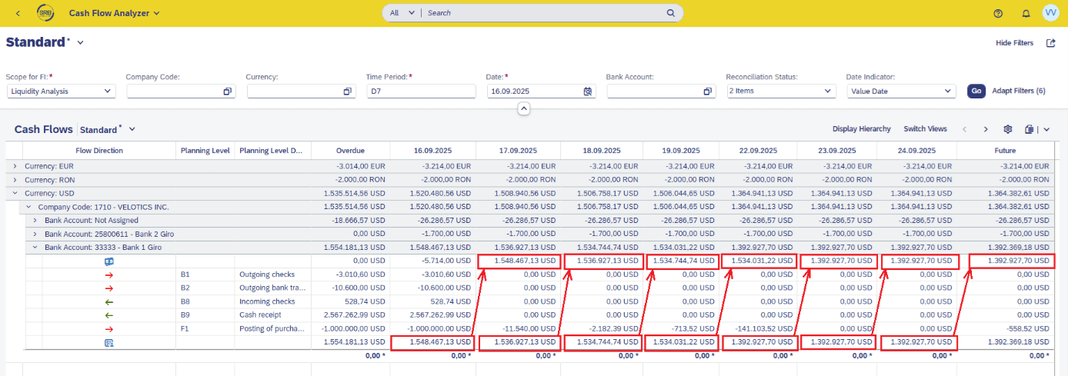Expand the Currency: EUR row
Image resolution: width=1068 pixels, height=376 pixels.
15,165
